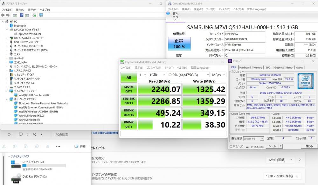Open 表示(V) menu in Device Manager
The image size is (318, 185).
[x=32, y=10]
